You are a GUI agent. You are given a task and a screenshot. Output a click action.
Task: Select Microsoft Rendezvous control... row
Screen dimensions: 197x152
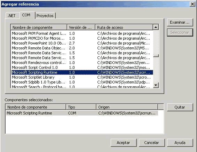[82, 63]
